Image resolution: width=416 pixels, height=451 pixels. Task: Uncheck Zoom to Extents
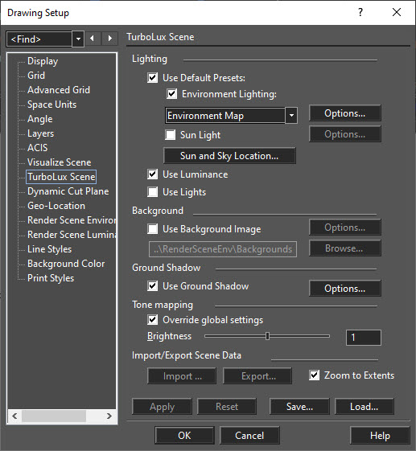(x=314, y=375)
